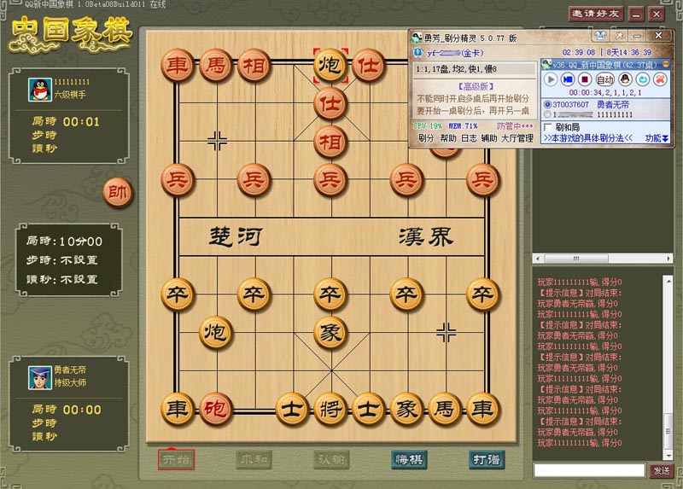
Task: Click the QQ penguin icon in bot toolbar
Action: point(623,79)
